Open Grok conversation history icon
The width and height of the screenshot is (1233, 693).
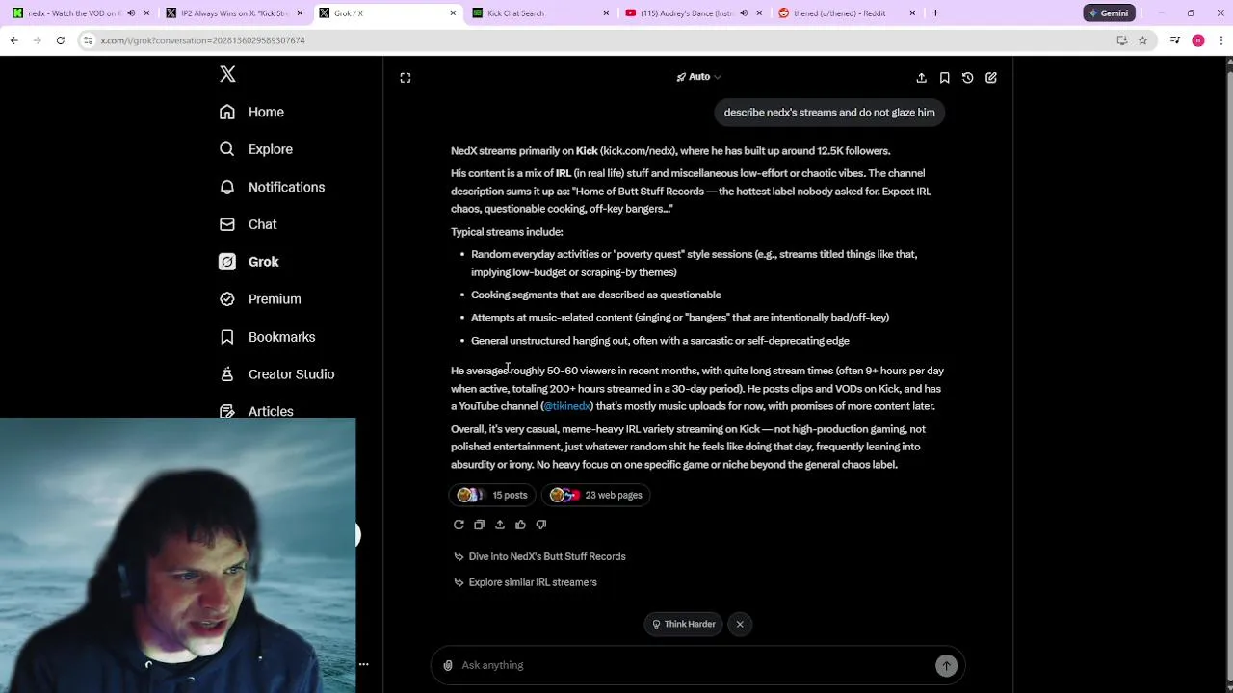click(967, 78)
